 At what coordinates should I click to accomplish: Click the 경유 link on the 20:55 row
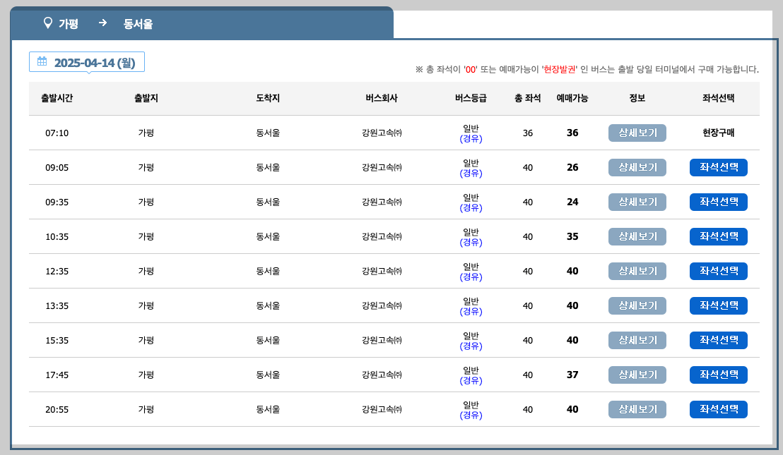[x=472, y=415]
